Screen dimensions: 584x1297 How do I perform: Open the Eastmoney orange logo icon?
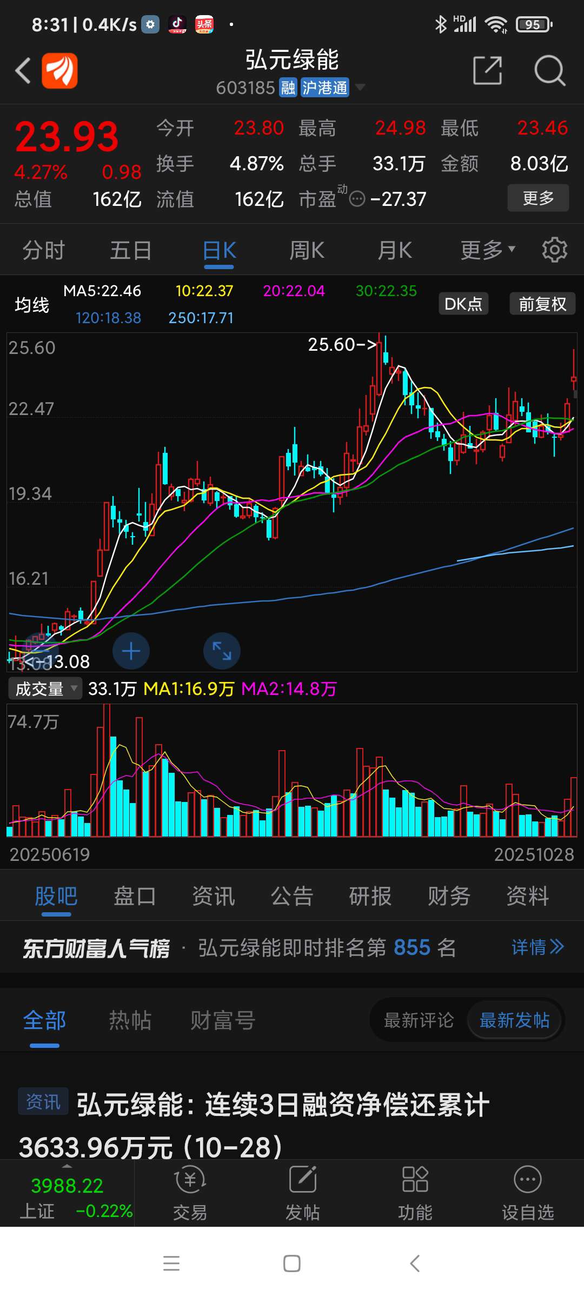tap(59, 70)
